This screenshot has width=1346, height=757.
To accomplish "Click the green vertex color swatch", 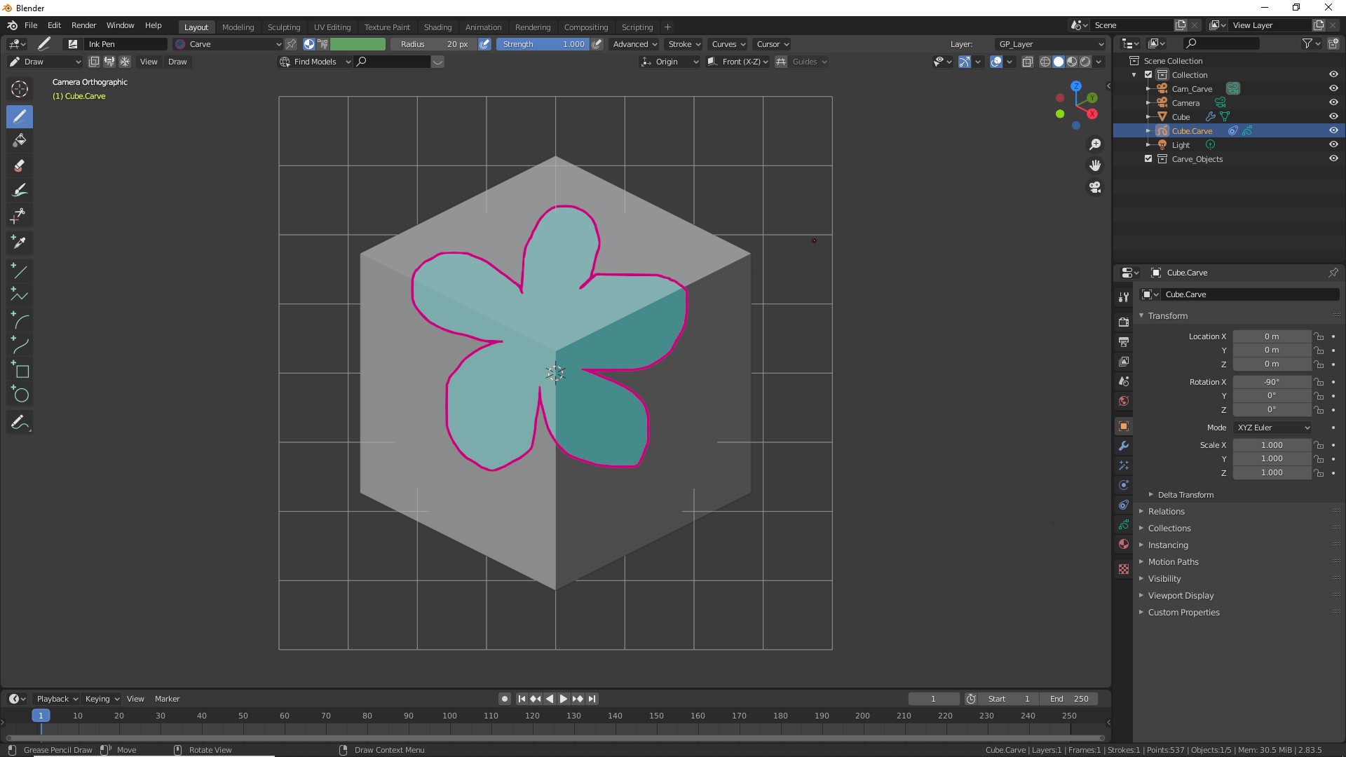I will pos(358,44).
